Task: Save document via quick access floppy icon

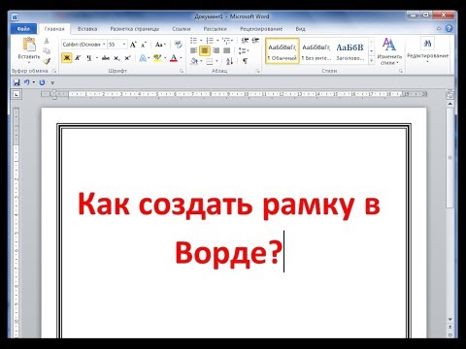Action: 17,82
